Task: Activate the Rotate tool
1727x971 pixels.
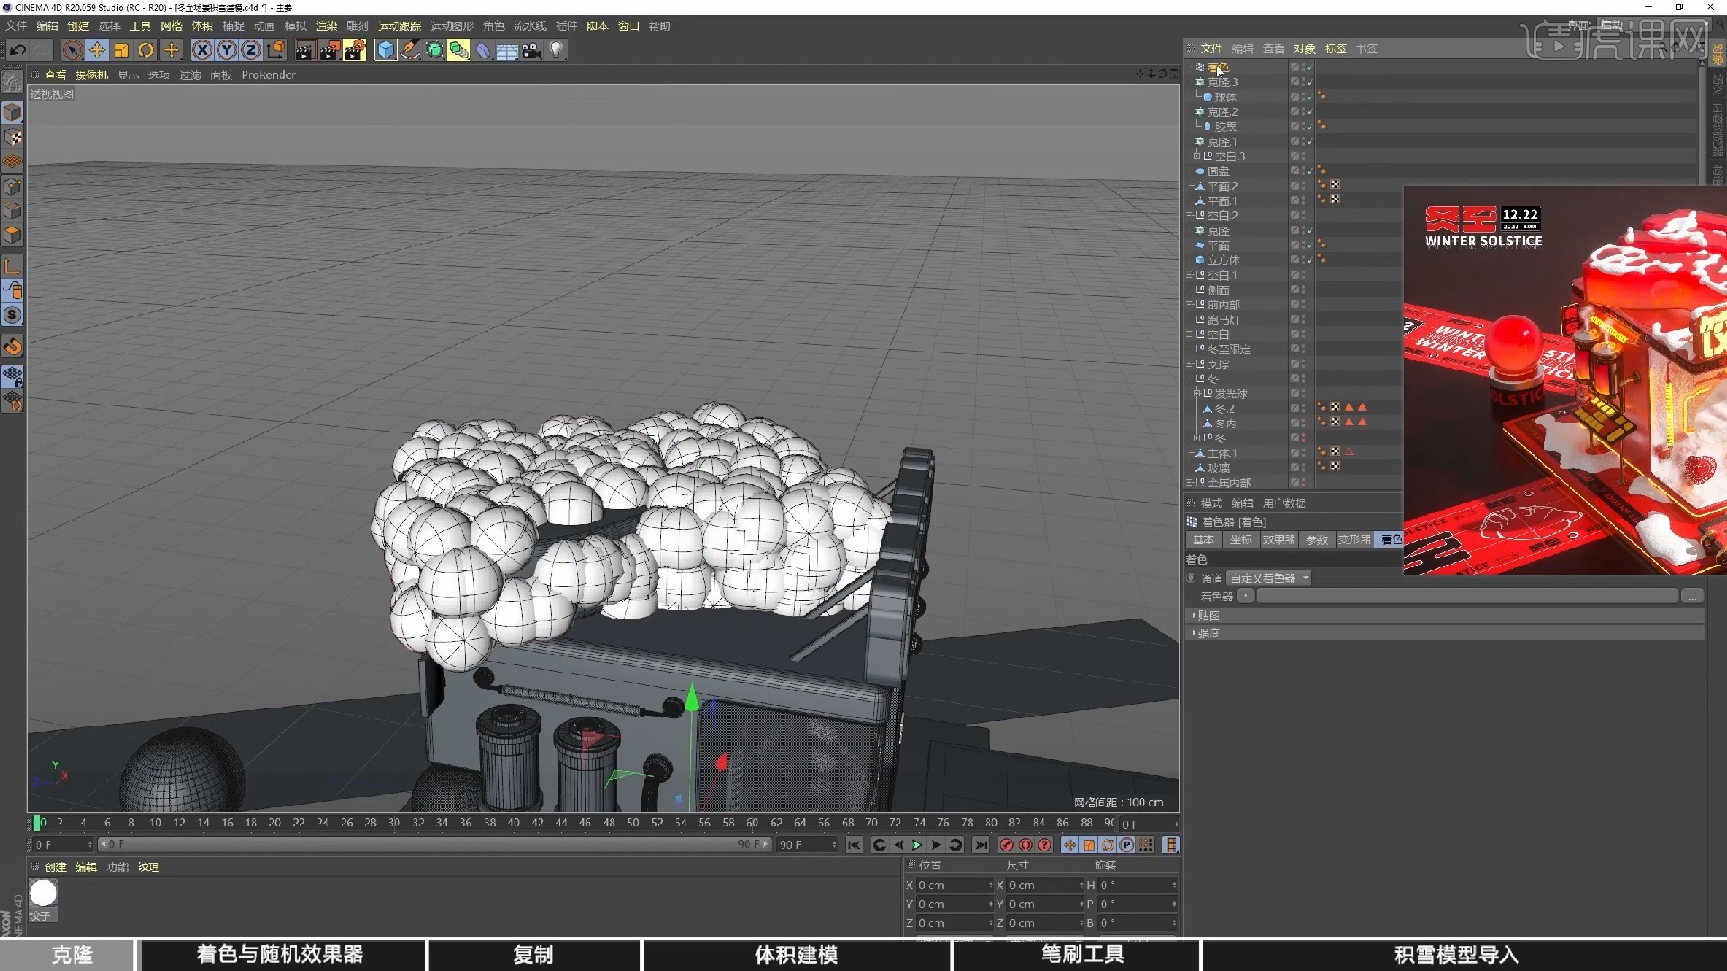Action: coord(146,50)
